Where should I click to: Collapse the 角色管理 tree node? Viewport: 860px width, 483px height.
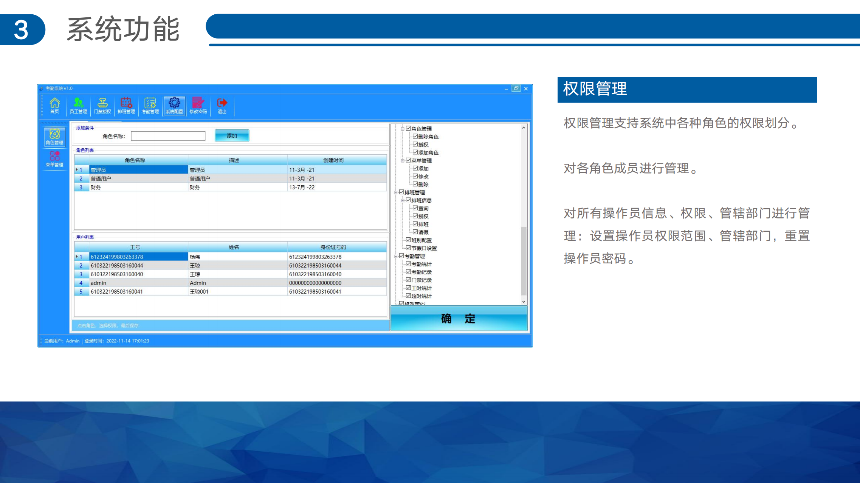coord(403,129)
